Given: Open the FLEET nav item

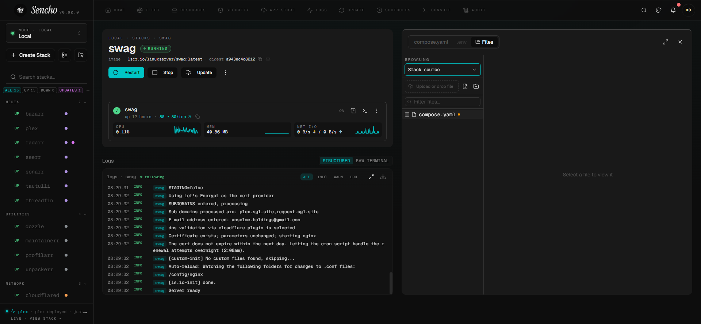Looking at the screenshot, I should tap(148, 10).
